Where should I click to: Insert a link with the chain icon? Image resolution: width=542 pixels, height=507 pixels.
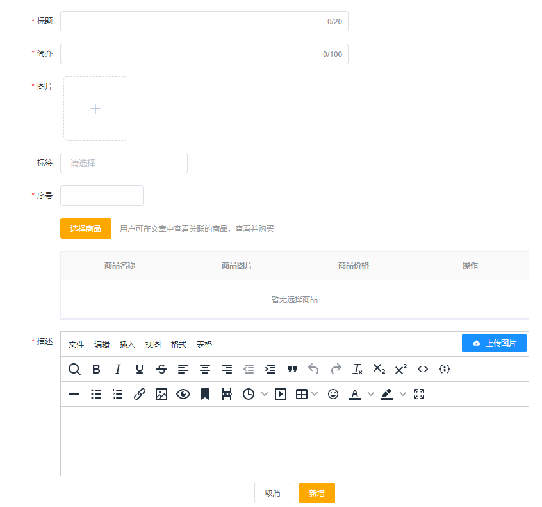pyautogui.click(x=140, y=394)
